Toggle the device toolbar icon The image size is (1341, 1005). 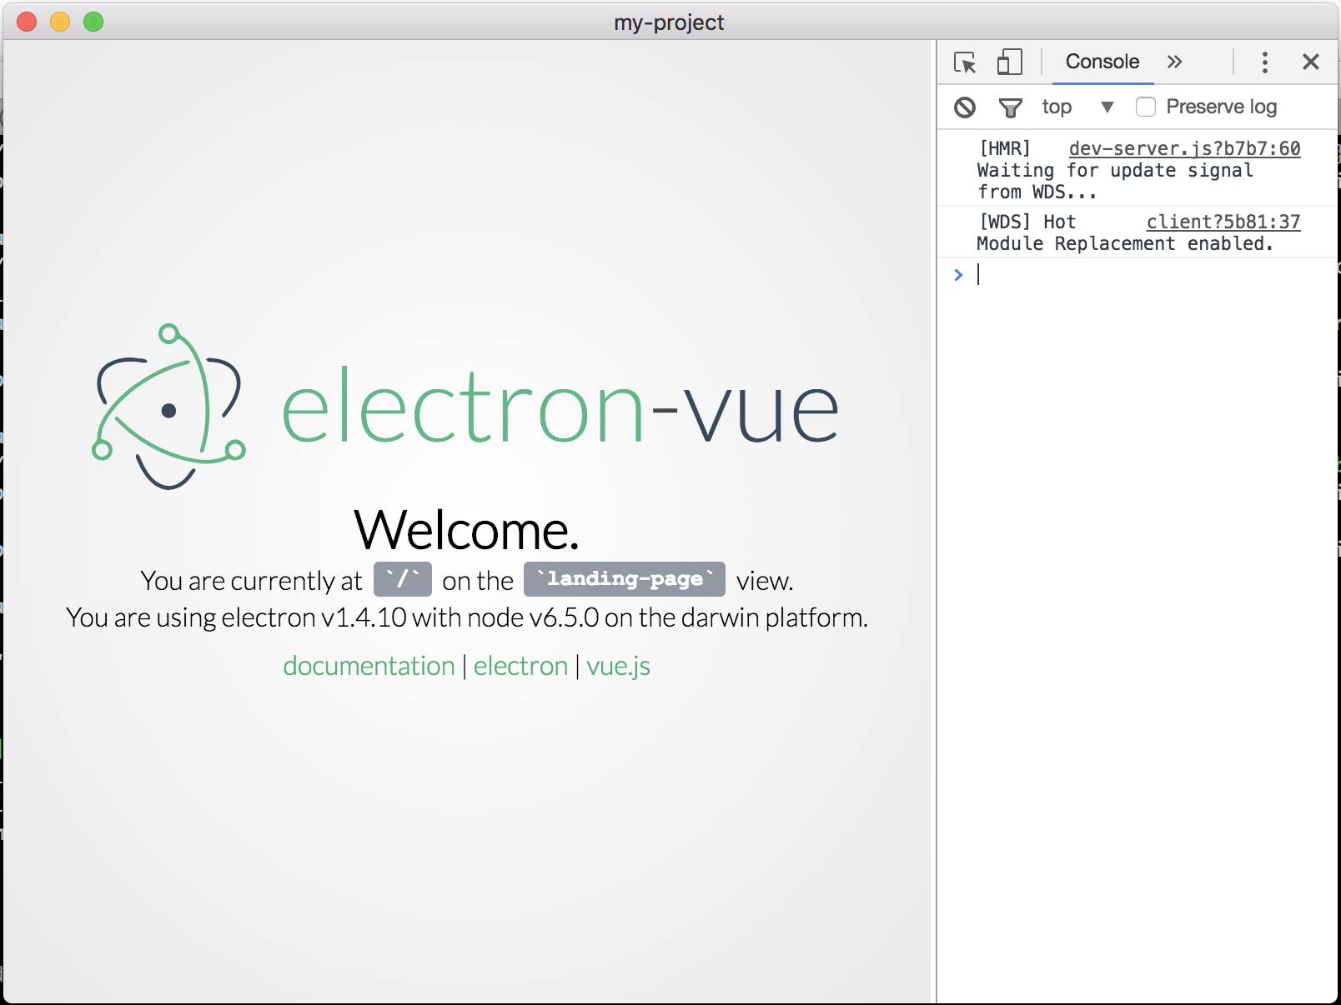click(x=1010, y=62)
